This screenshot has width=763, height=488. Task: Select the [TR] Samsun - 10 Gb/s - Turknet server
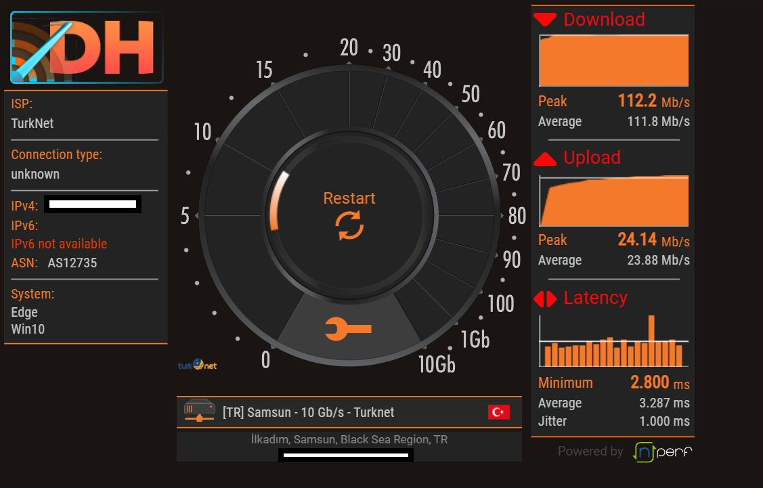349,412
